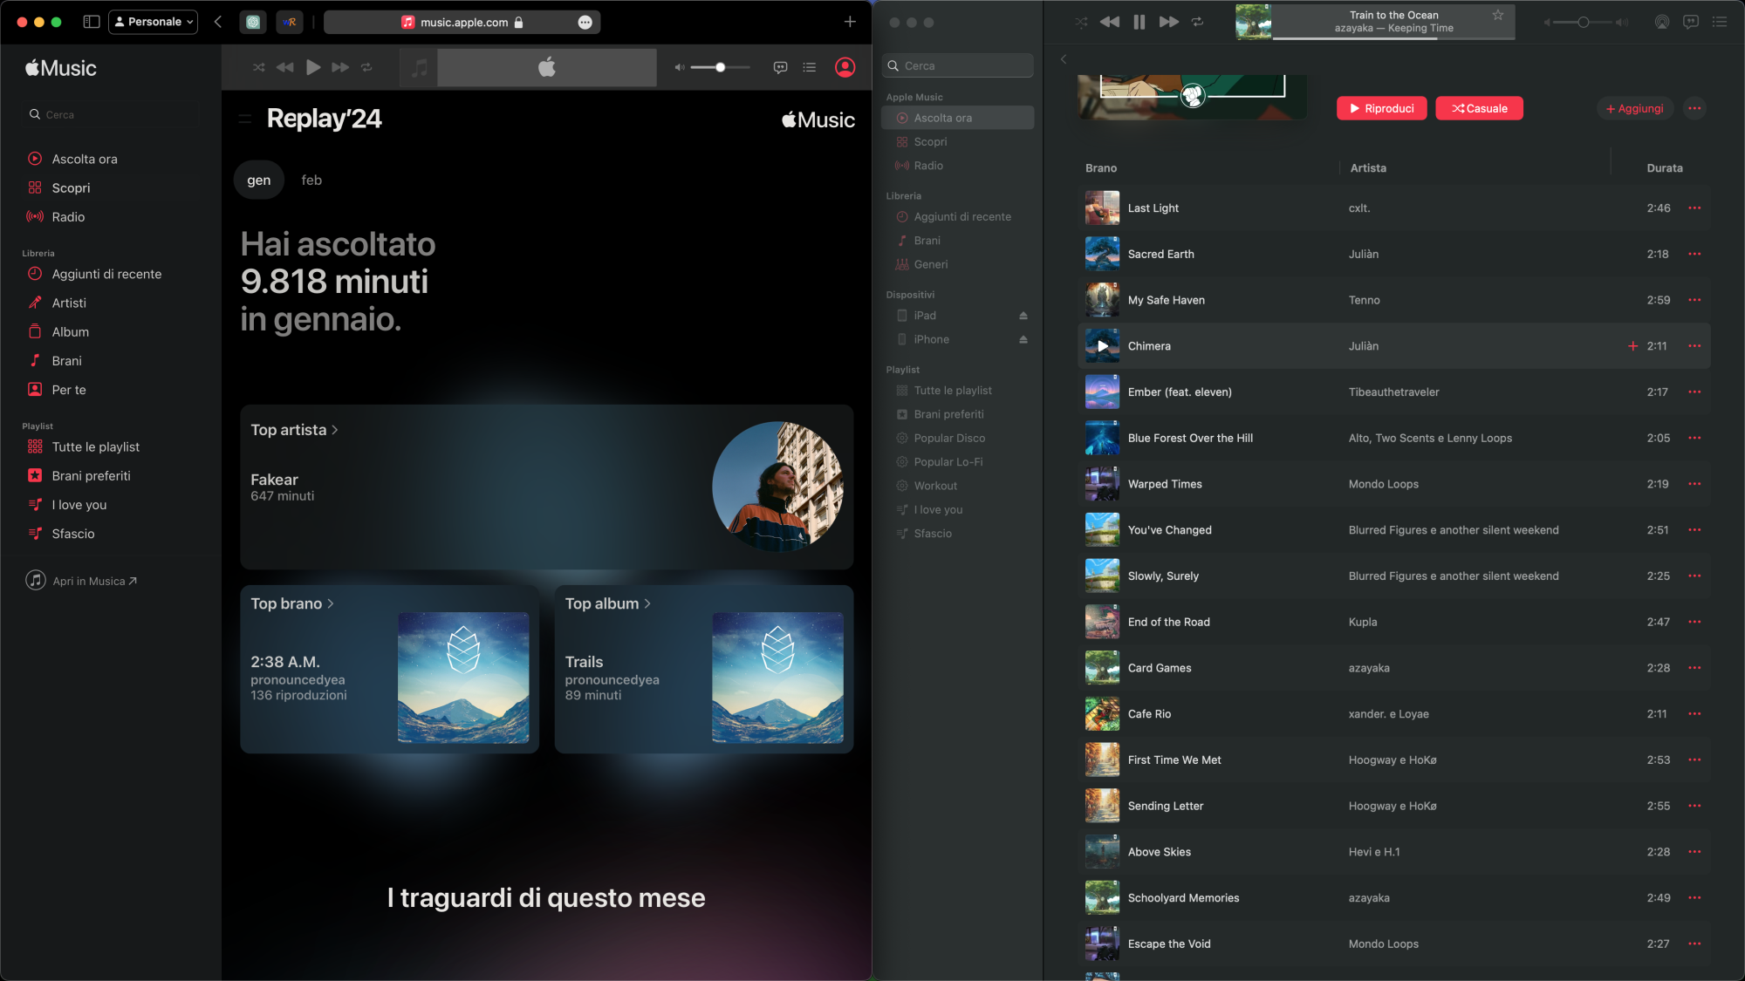The image size is (1745, 981).
Task: Adjust the web player volume slider
Action: (720, 67)
